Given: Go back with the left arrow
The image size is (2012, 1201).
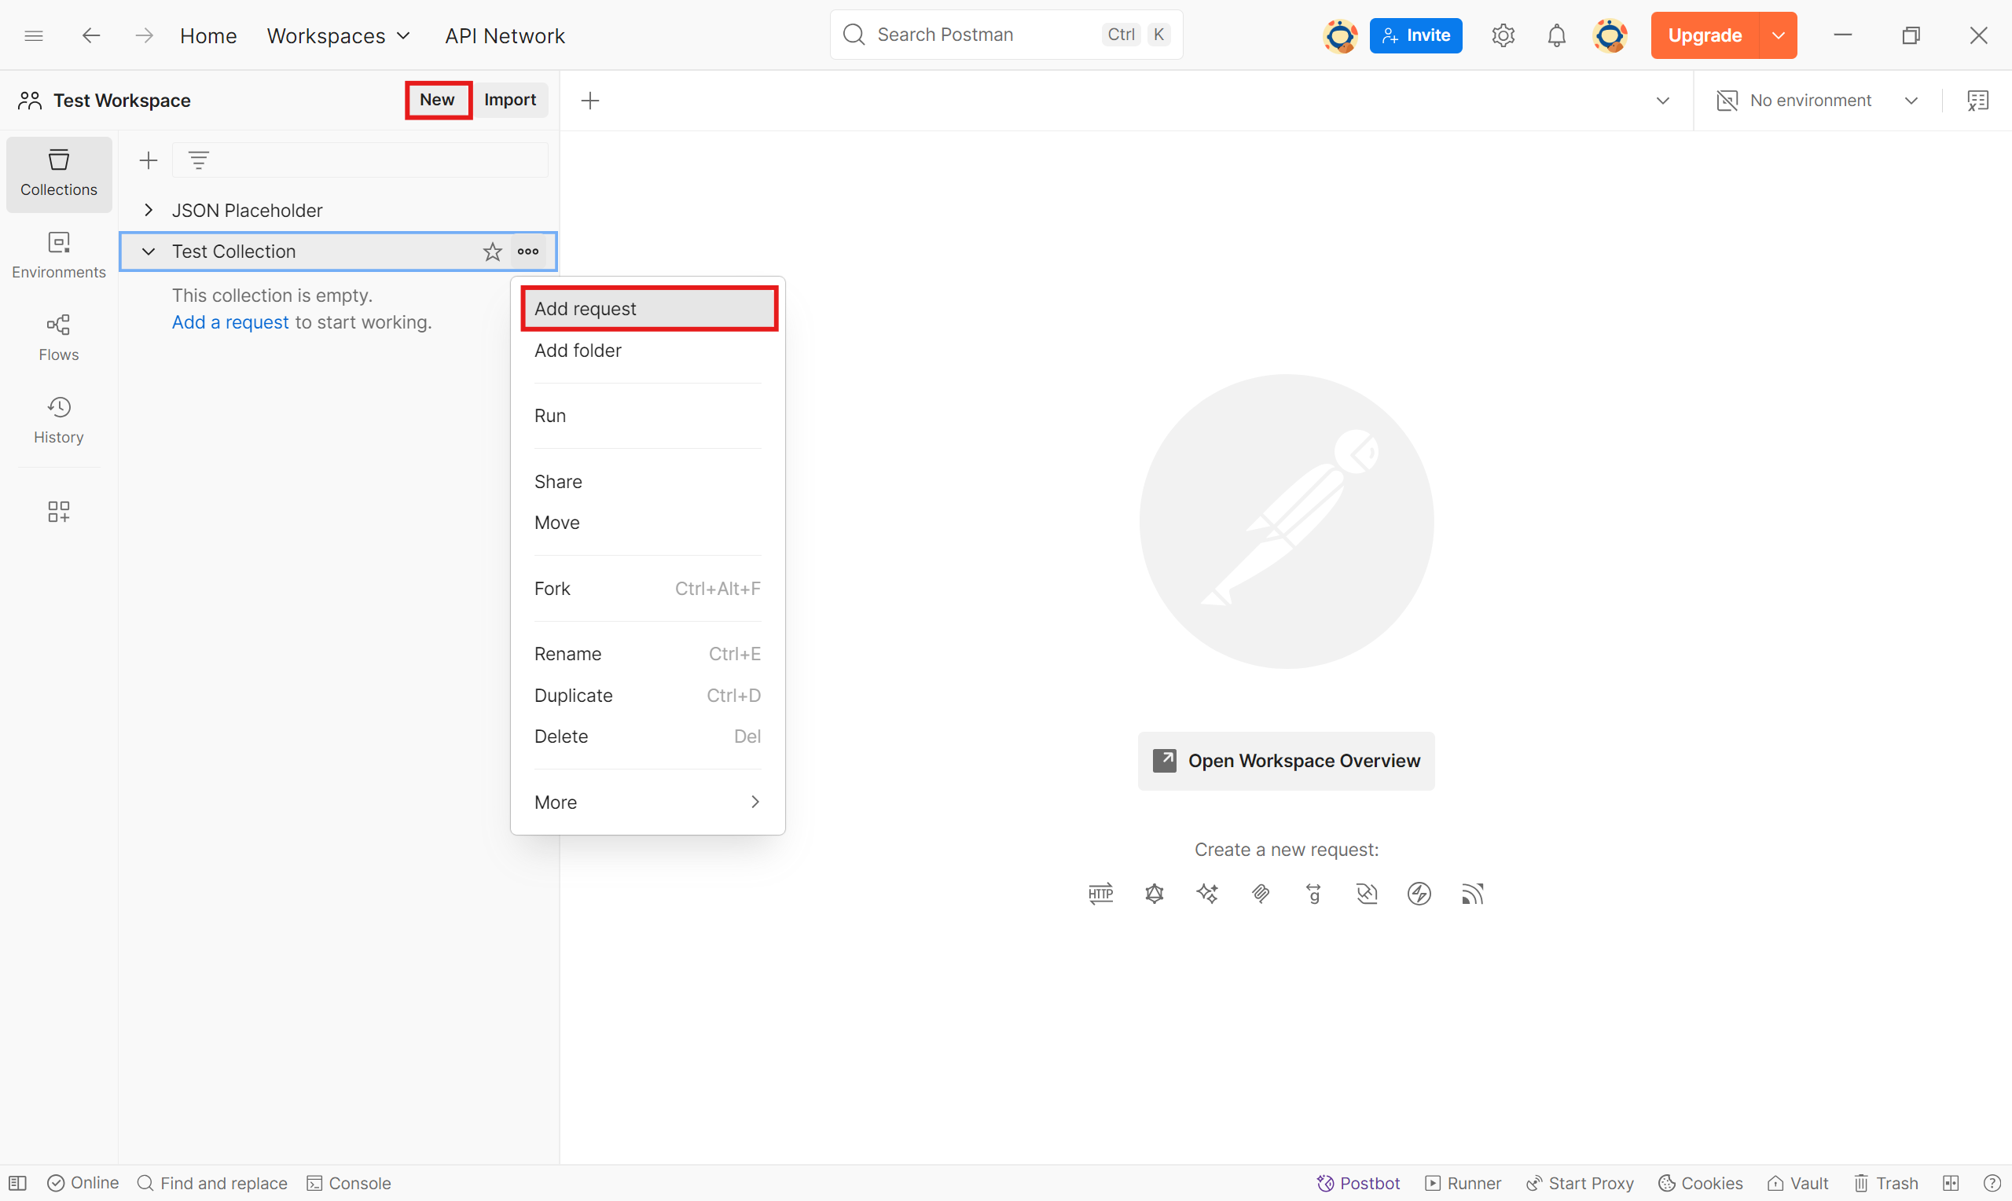Looking at the screenshot, I should (91, 35).
